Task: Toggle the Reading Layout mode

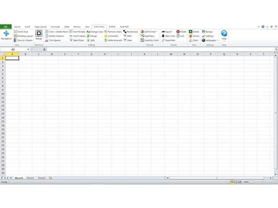Action: [23, 36]
